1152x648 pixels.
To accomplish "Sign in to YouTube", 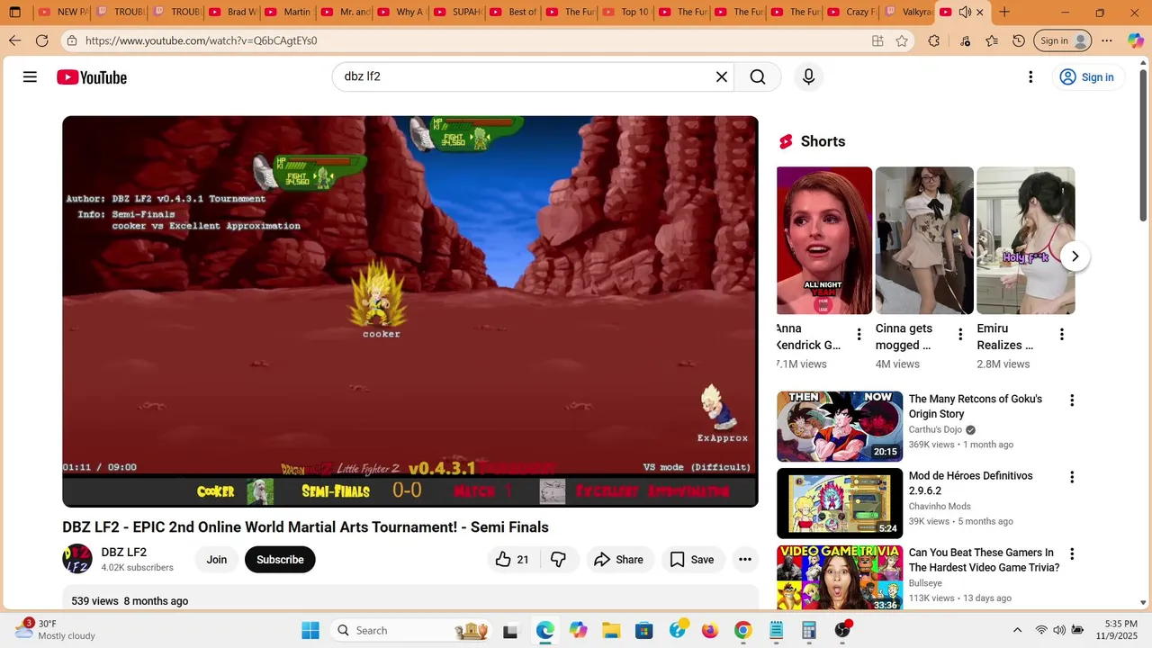I will click(x=1086, y=77).
